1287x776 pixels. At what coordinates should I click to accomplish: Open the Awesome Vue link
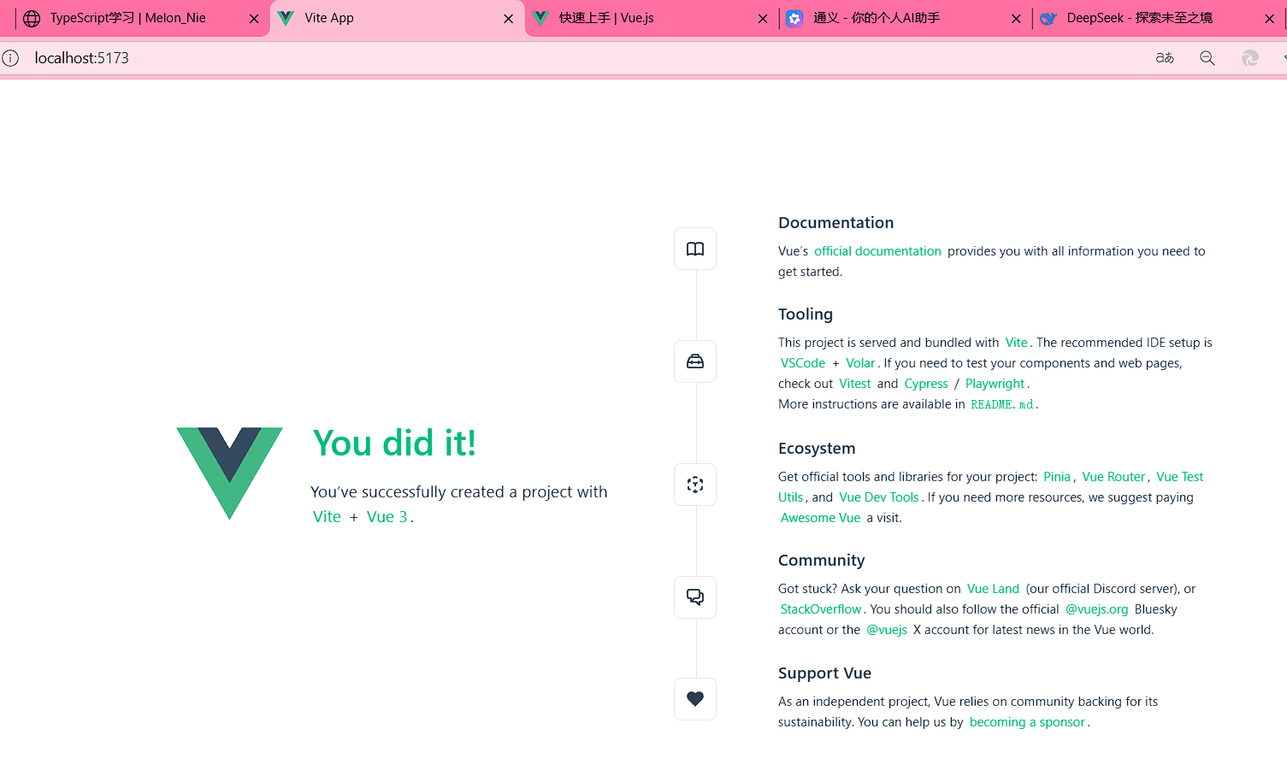click(x=821, y=518)
